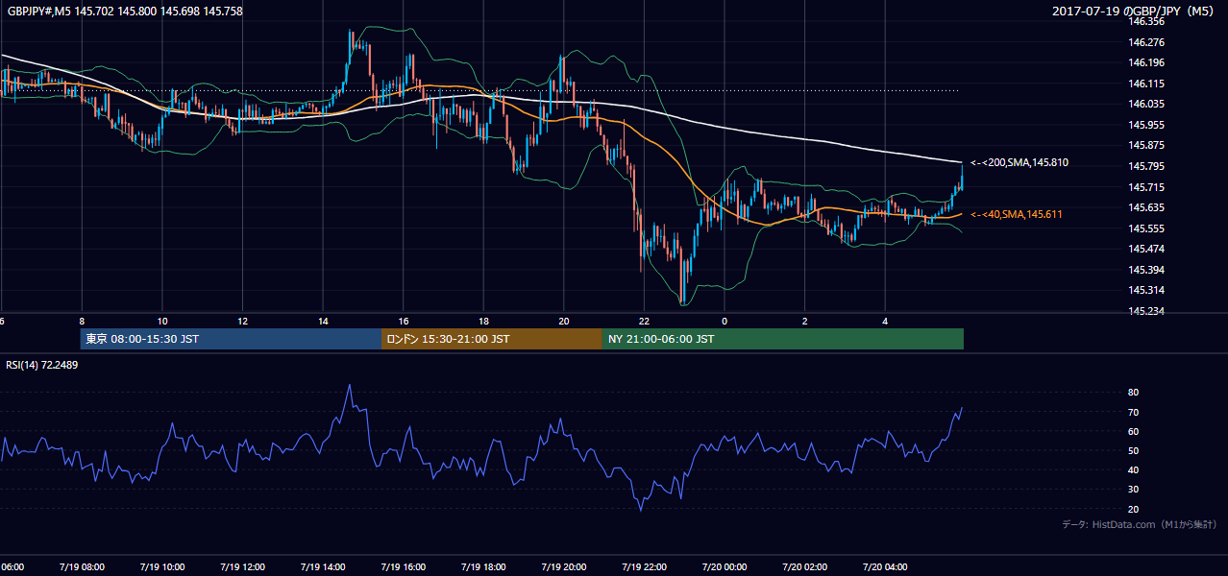Click the 145.394 price axis label

1146,270
